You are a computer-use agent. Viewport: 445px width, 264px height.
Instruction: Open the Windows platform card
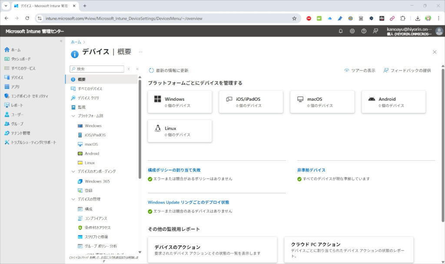179,102
